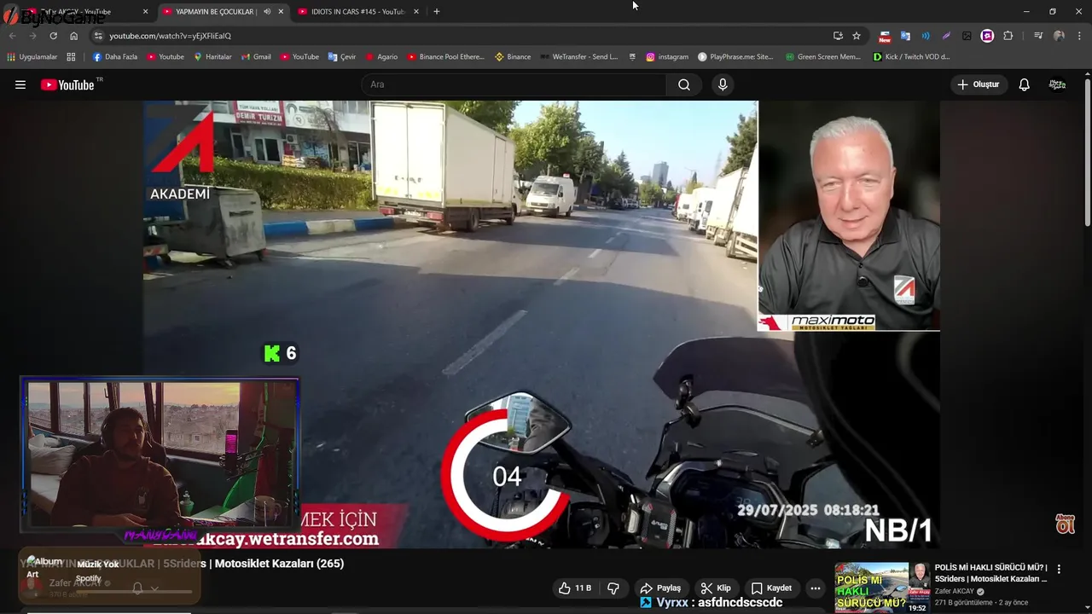Open the YouTube hamburger guide menu

click(20, 84)
